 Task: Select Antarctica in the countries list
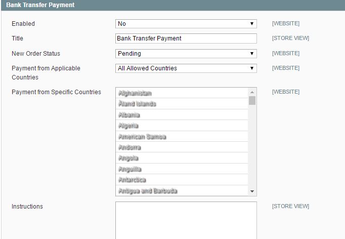coord(182,180)
